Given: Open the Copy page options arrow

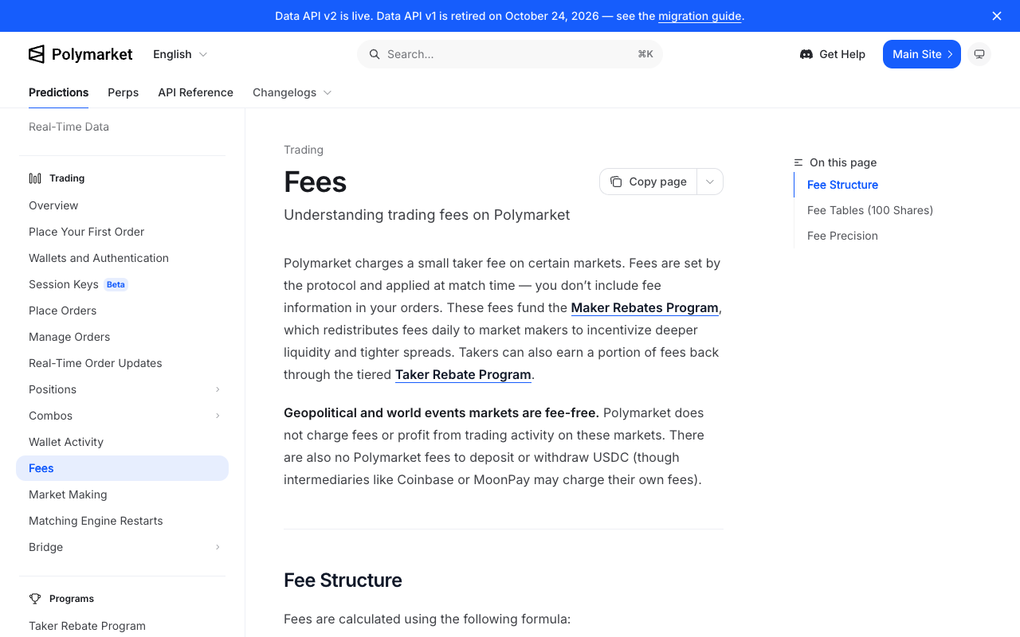Looking at the screenshot, I should tap(710, 182).
